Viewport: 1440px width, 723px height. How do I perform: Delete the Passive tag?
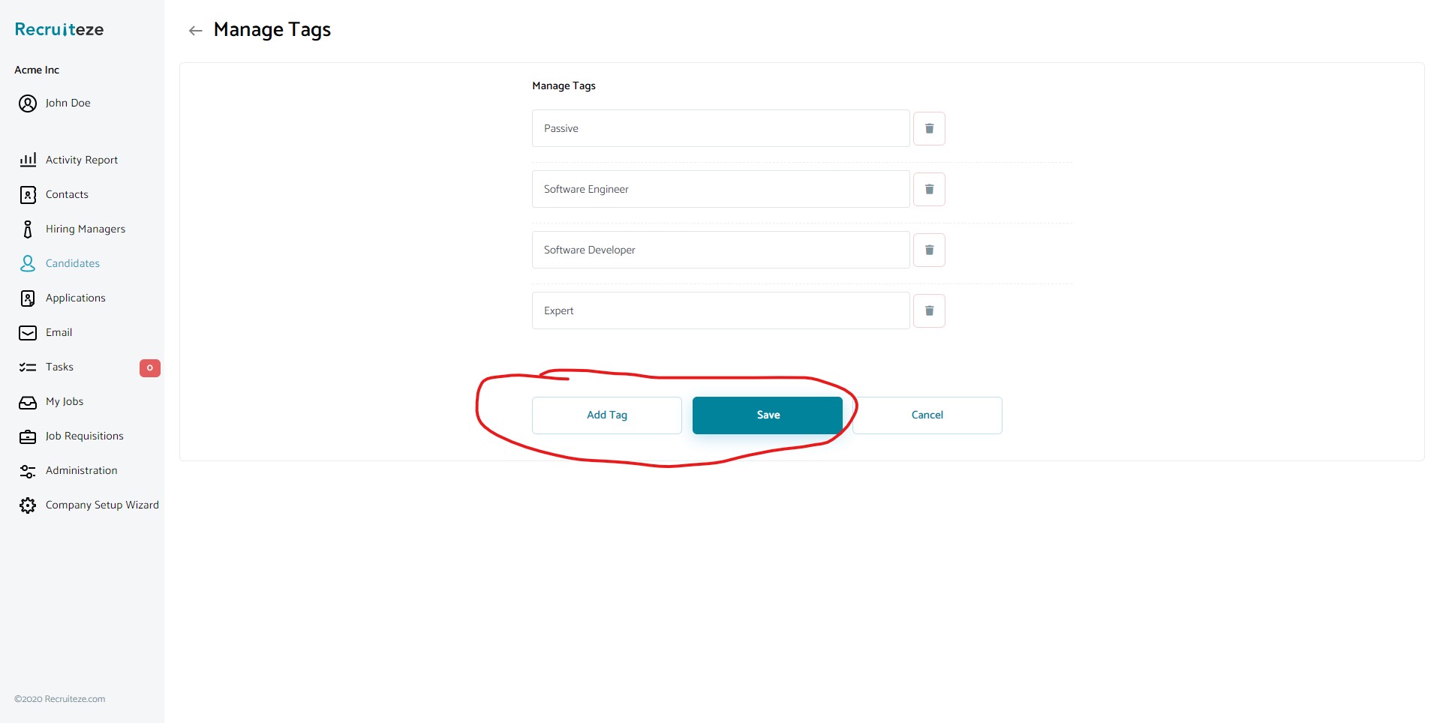(929, 128)
